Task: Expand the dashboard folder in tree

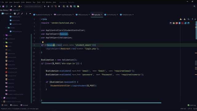Action: [x=4, y=39]
